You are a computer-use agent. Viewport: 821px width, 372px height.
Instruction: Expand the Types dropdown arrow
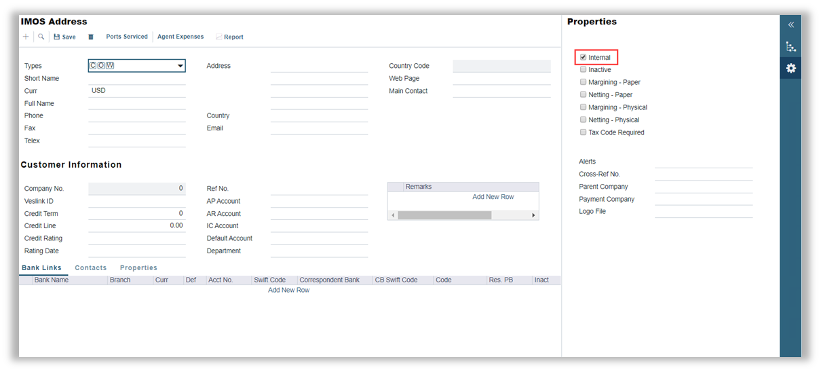coord(180,66)
